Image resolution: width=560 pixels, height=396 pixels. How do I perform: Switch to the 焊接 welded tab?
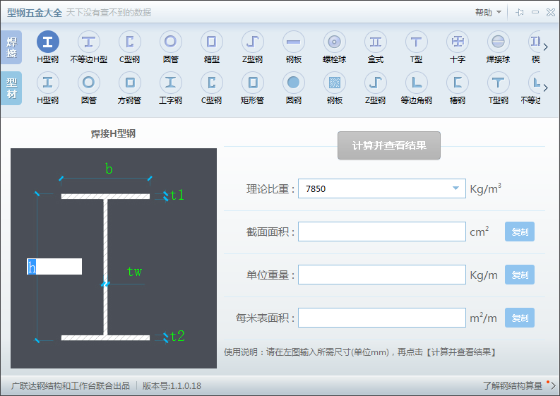(x=11, y=47)
